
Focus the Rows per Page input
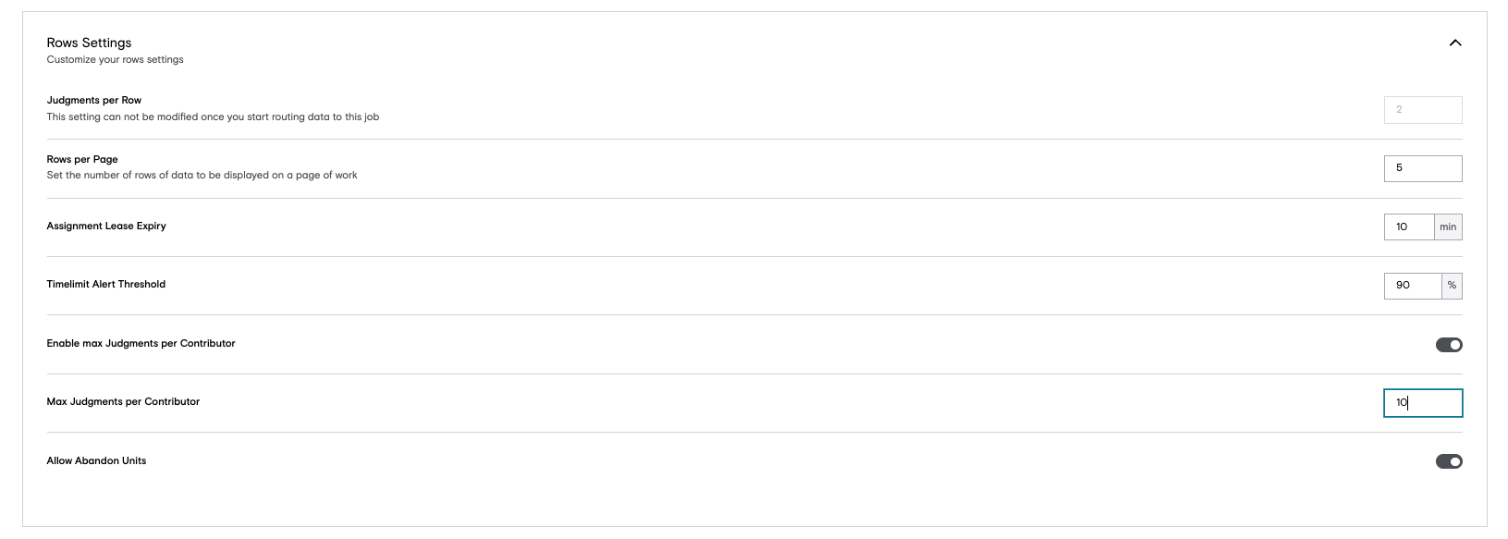(1422, 168)
